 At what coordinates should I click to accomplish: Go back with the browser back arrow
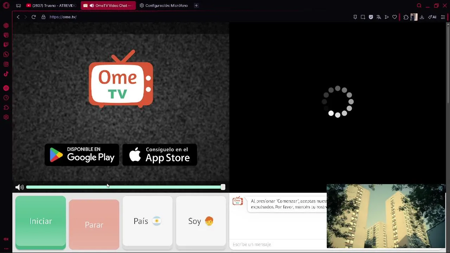point(18,17)
